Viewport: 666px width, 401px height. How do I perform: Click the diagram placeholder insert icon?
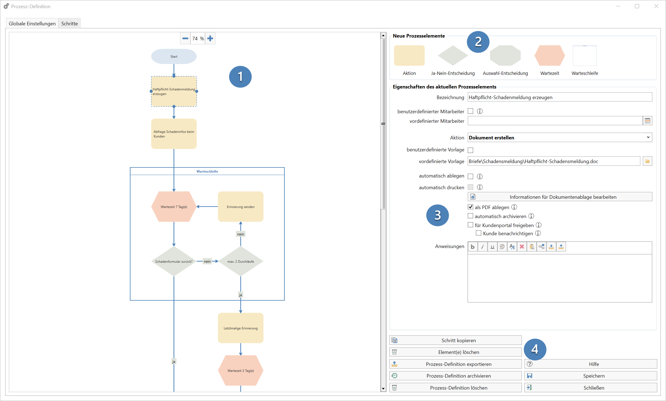(541, 247)
